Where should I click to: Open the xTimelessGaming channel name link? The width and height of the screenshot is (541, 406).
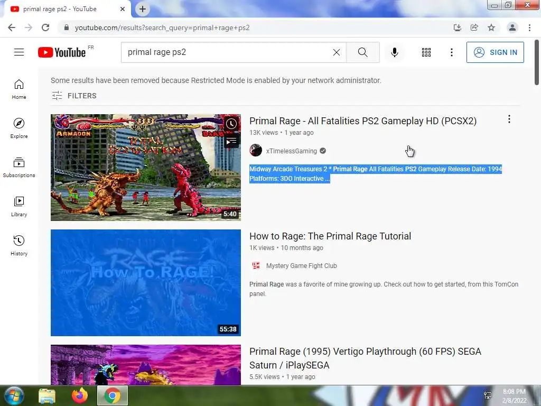291,151
